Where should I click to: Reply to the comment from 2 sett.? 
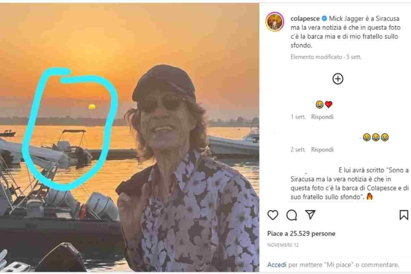322,149
